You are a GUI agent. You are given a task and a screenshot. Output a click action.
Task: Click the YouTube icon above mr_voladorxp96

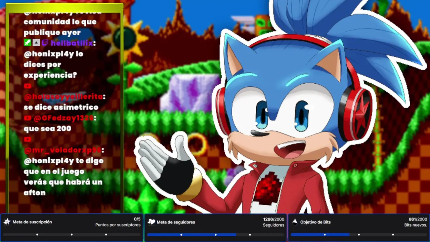click(x=28, y=139)
